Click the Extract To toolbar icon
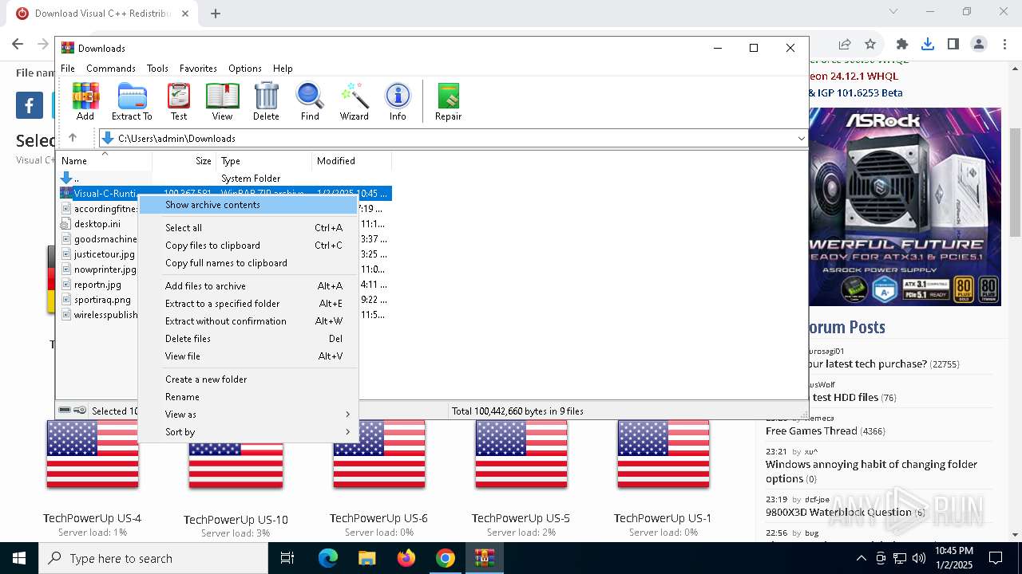The height and width of the screenshot is (574, 1022). [x=132, y=101]
